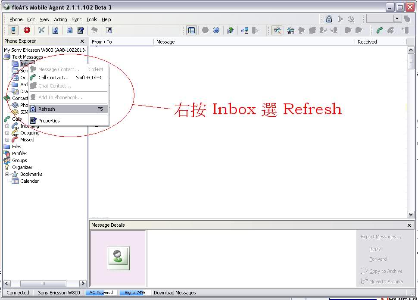The image size is (418, 300).
Task: Open the Edit menu
Action: 31,19
